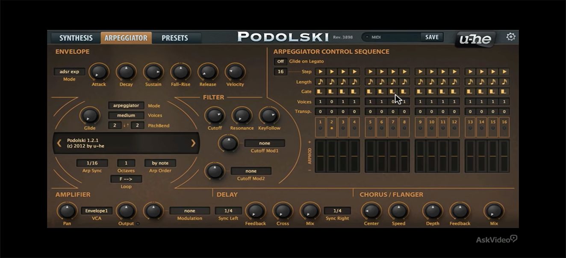Select the ARPEGGIATOR tab
Screen dimensions: 566x258
click(x=126, y=38)
